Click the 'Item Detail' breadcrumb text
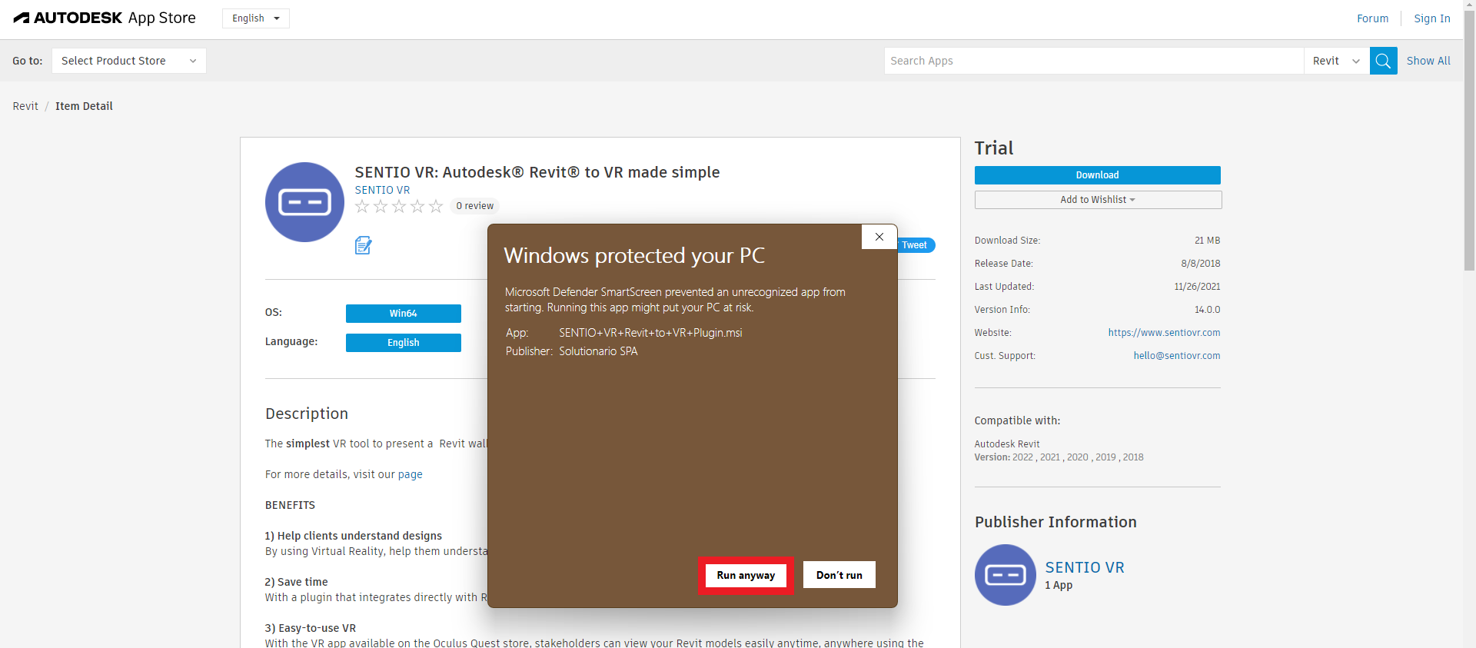The height and width of the screenshot is (648, 1476). tap(84, 106)
